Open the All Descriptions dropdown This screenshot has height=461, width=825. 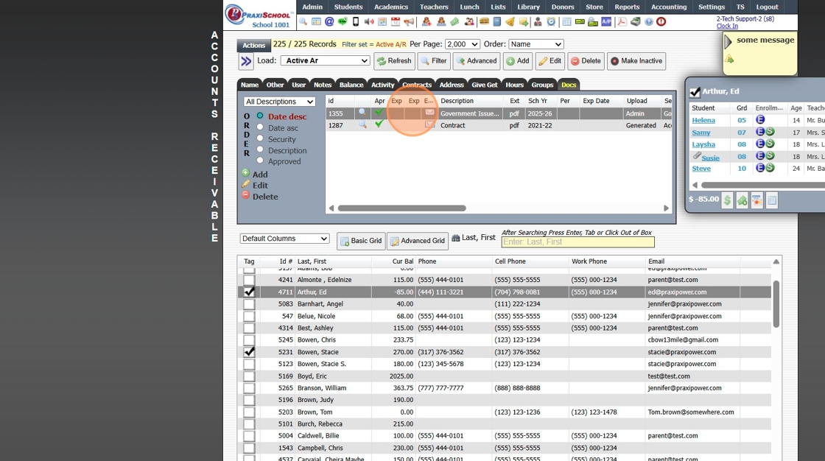[x=280, y=102]
